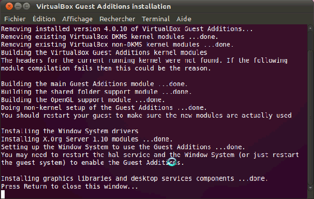This screenshot has width=314, height=199.
Task: Click line 'You may need to restart the hal service'
Action: pos(150,155)
